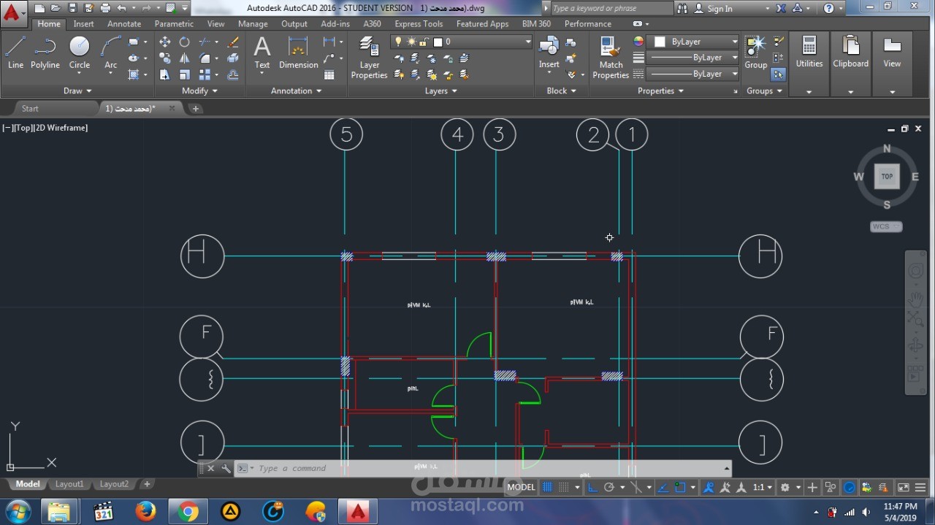The width and height of the screenshot is (935, 525).
Task: Click the Table icon in Annotation panel
Action: click(x=329, y=74)
